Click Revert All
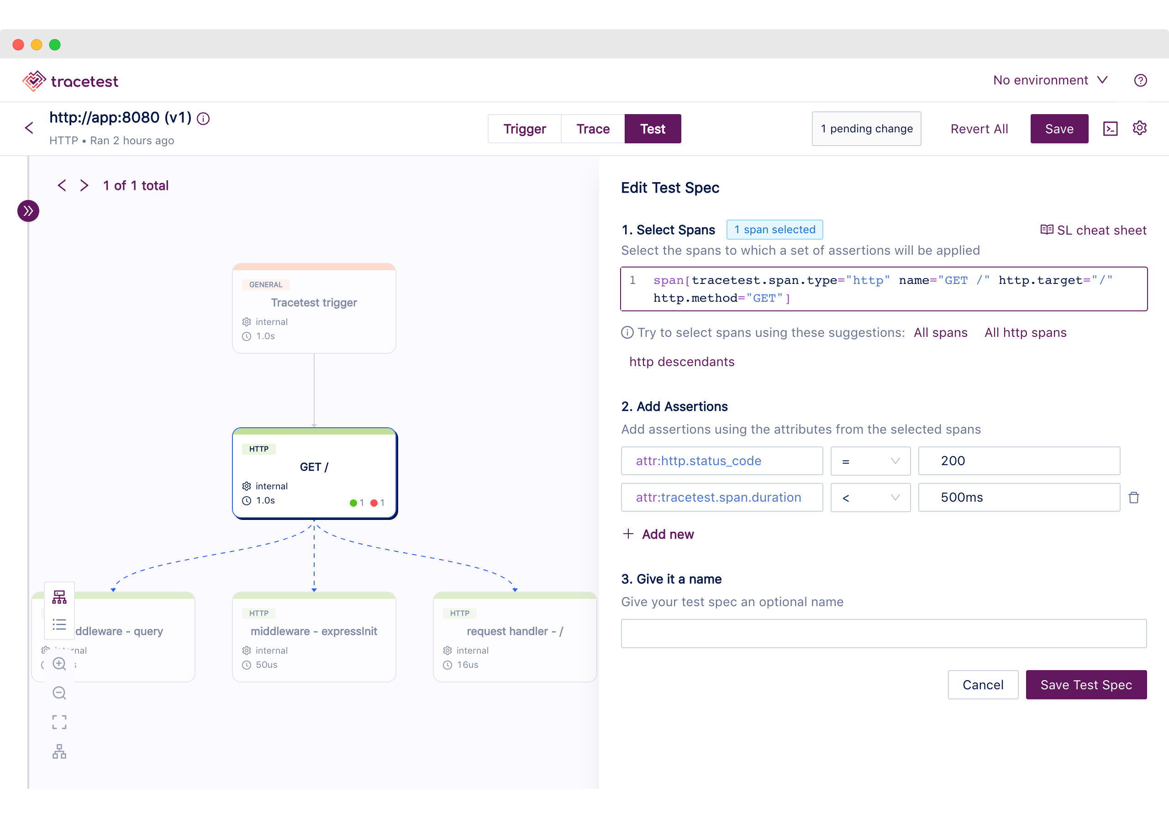 point(979,129)
